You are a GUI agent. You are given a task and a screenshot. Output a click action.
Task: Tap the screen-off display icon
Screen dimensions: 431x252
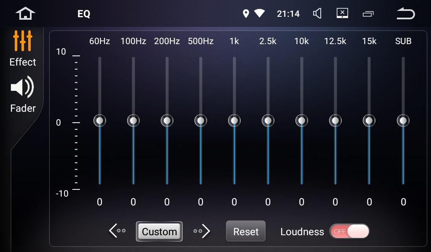pos(342,13)
